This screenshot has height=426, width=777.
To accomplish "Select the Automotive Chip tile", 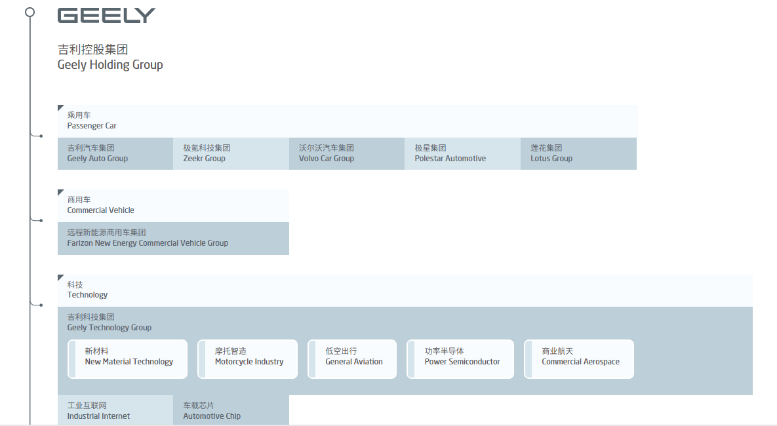I will [231, 410].
